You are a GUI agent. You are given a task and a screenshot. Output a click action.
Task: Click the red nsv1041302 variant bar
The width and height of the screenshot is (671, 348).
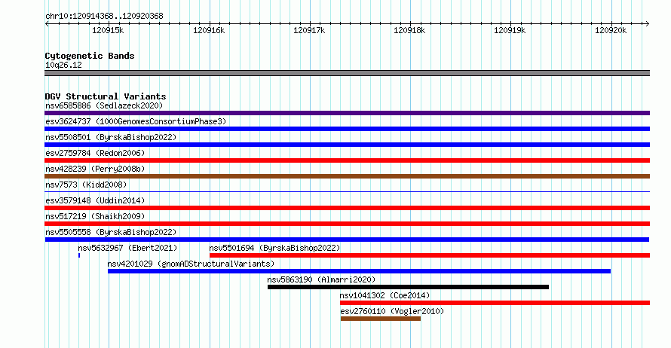(x=495, y=303)
